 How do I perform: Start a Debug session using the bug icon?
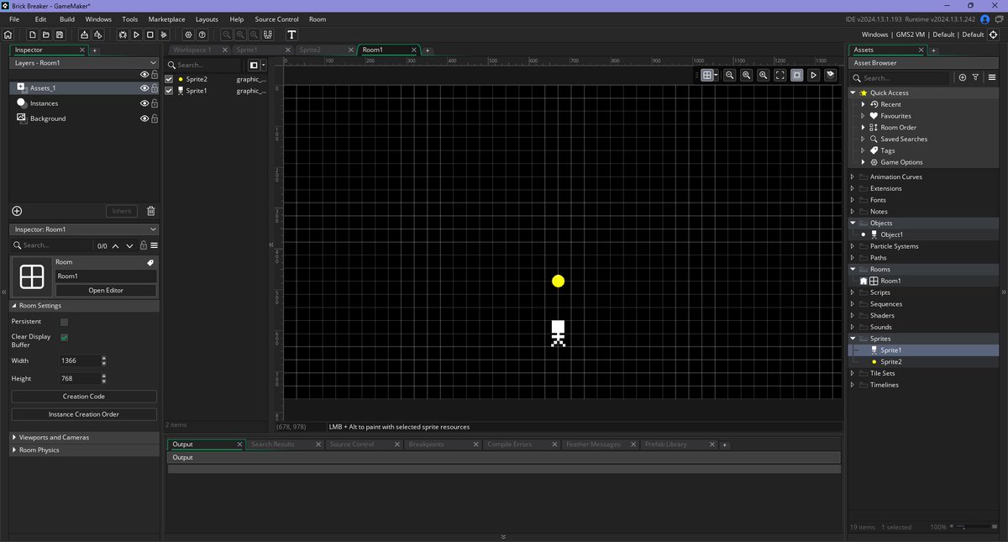pos(123,35)
